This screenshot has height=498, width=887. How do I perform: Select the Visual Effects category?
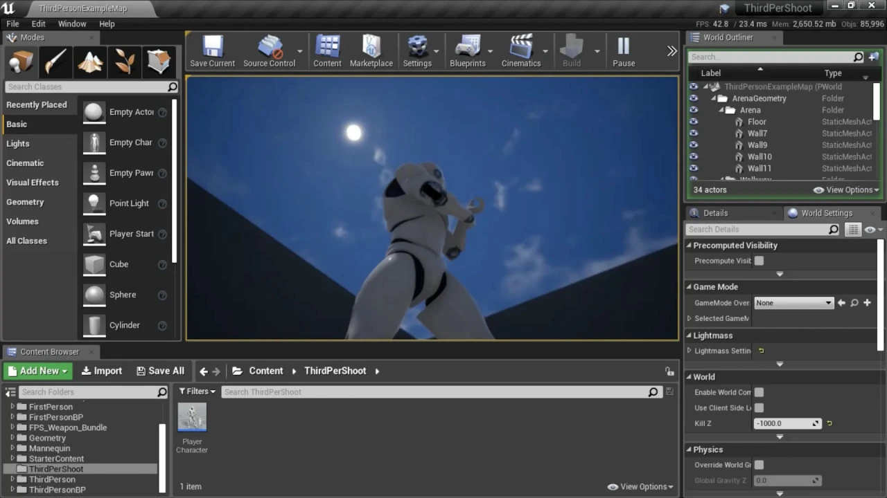[33, 183]
